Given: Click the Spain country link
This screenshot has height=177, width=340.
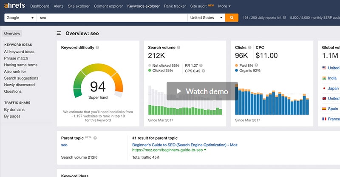Looking at the screenshot, I should [333, 108].
